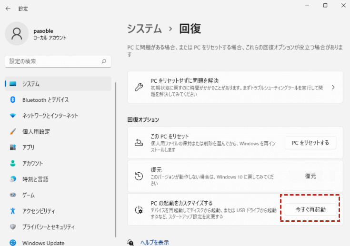Viewport: 350px width, 246px height.
Task: Click the PC をリセットする button
Action: (310, 143)
